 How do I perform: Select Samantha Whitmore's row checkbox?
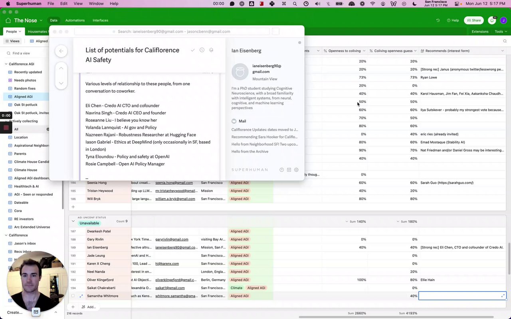(x=73, y=296)
